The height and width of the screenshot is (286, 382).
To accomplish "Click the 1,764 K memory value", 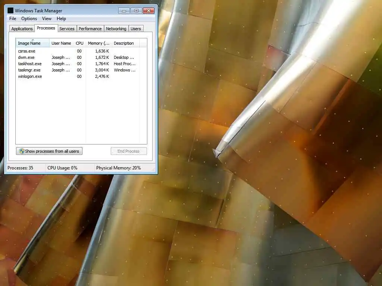I will coord(102,64).
